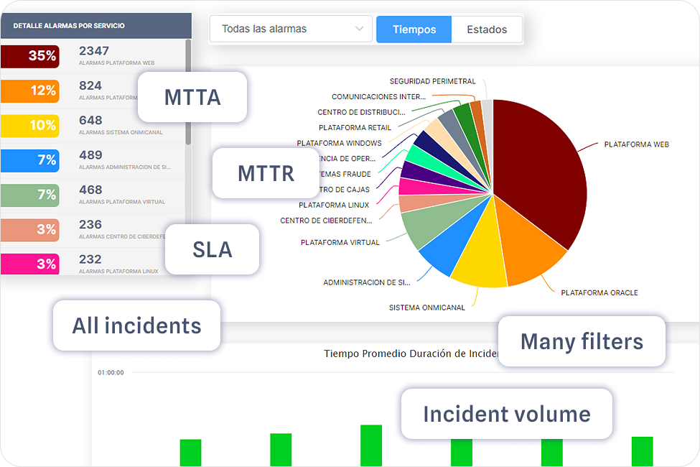The height and width of the screenshot is (467, 700).
Task: Select the orange 12% alarm badge
Action: tap(29, 91)
